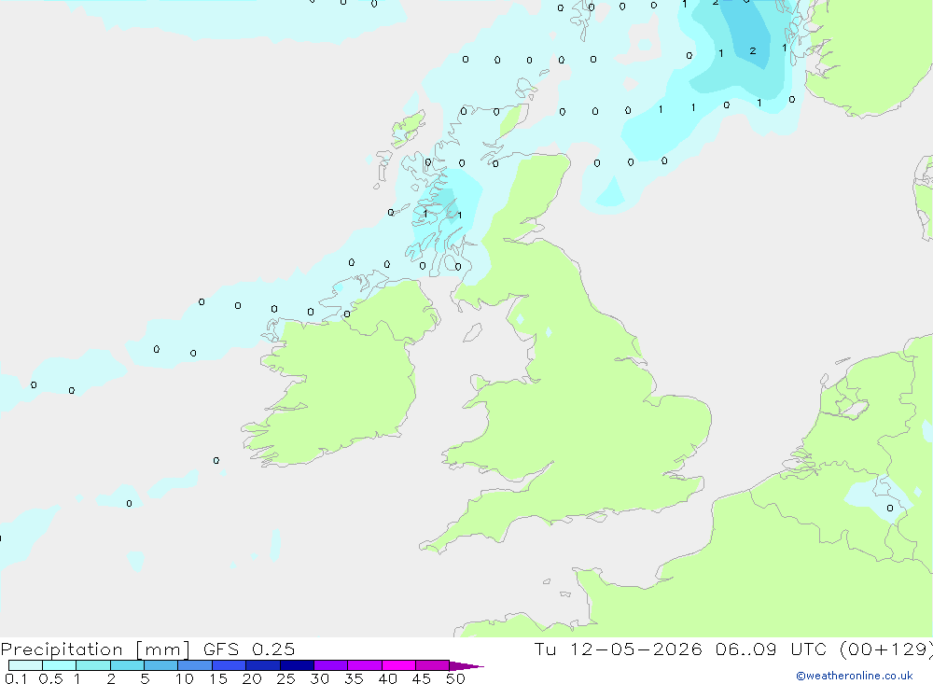This screenshot has height=684, width=933.
Task: Click the 30–35 mm purple legend swatch
Action: tap(331, 665)
